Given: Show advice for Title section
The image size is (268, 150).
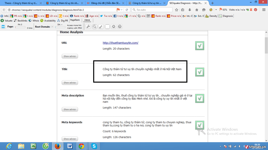Looking at the screenshot, I should tap(70, 82).
